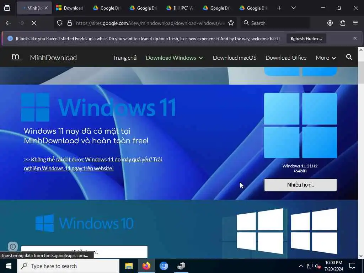Viewport: 364px width, 273px height.
Task: Focus the browser address bar URL
Action: (x=150, y=23)
